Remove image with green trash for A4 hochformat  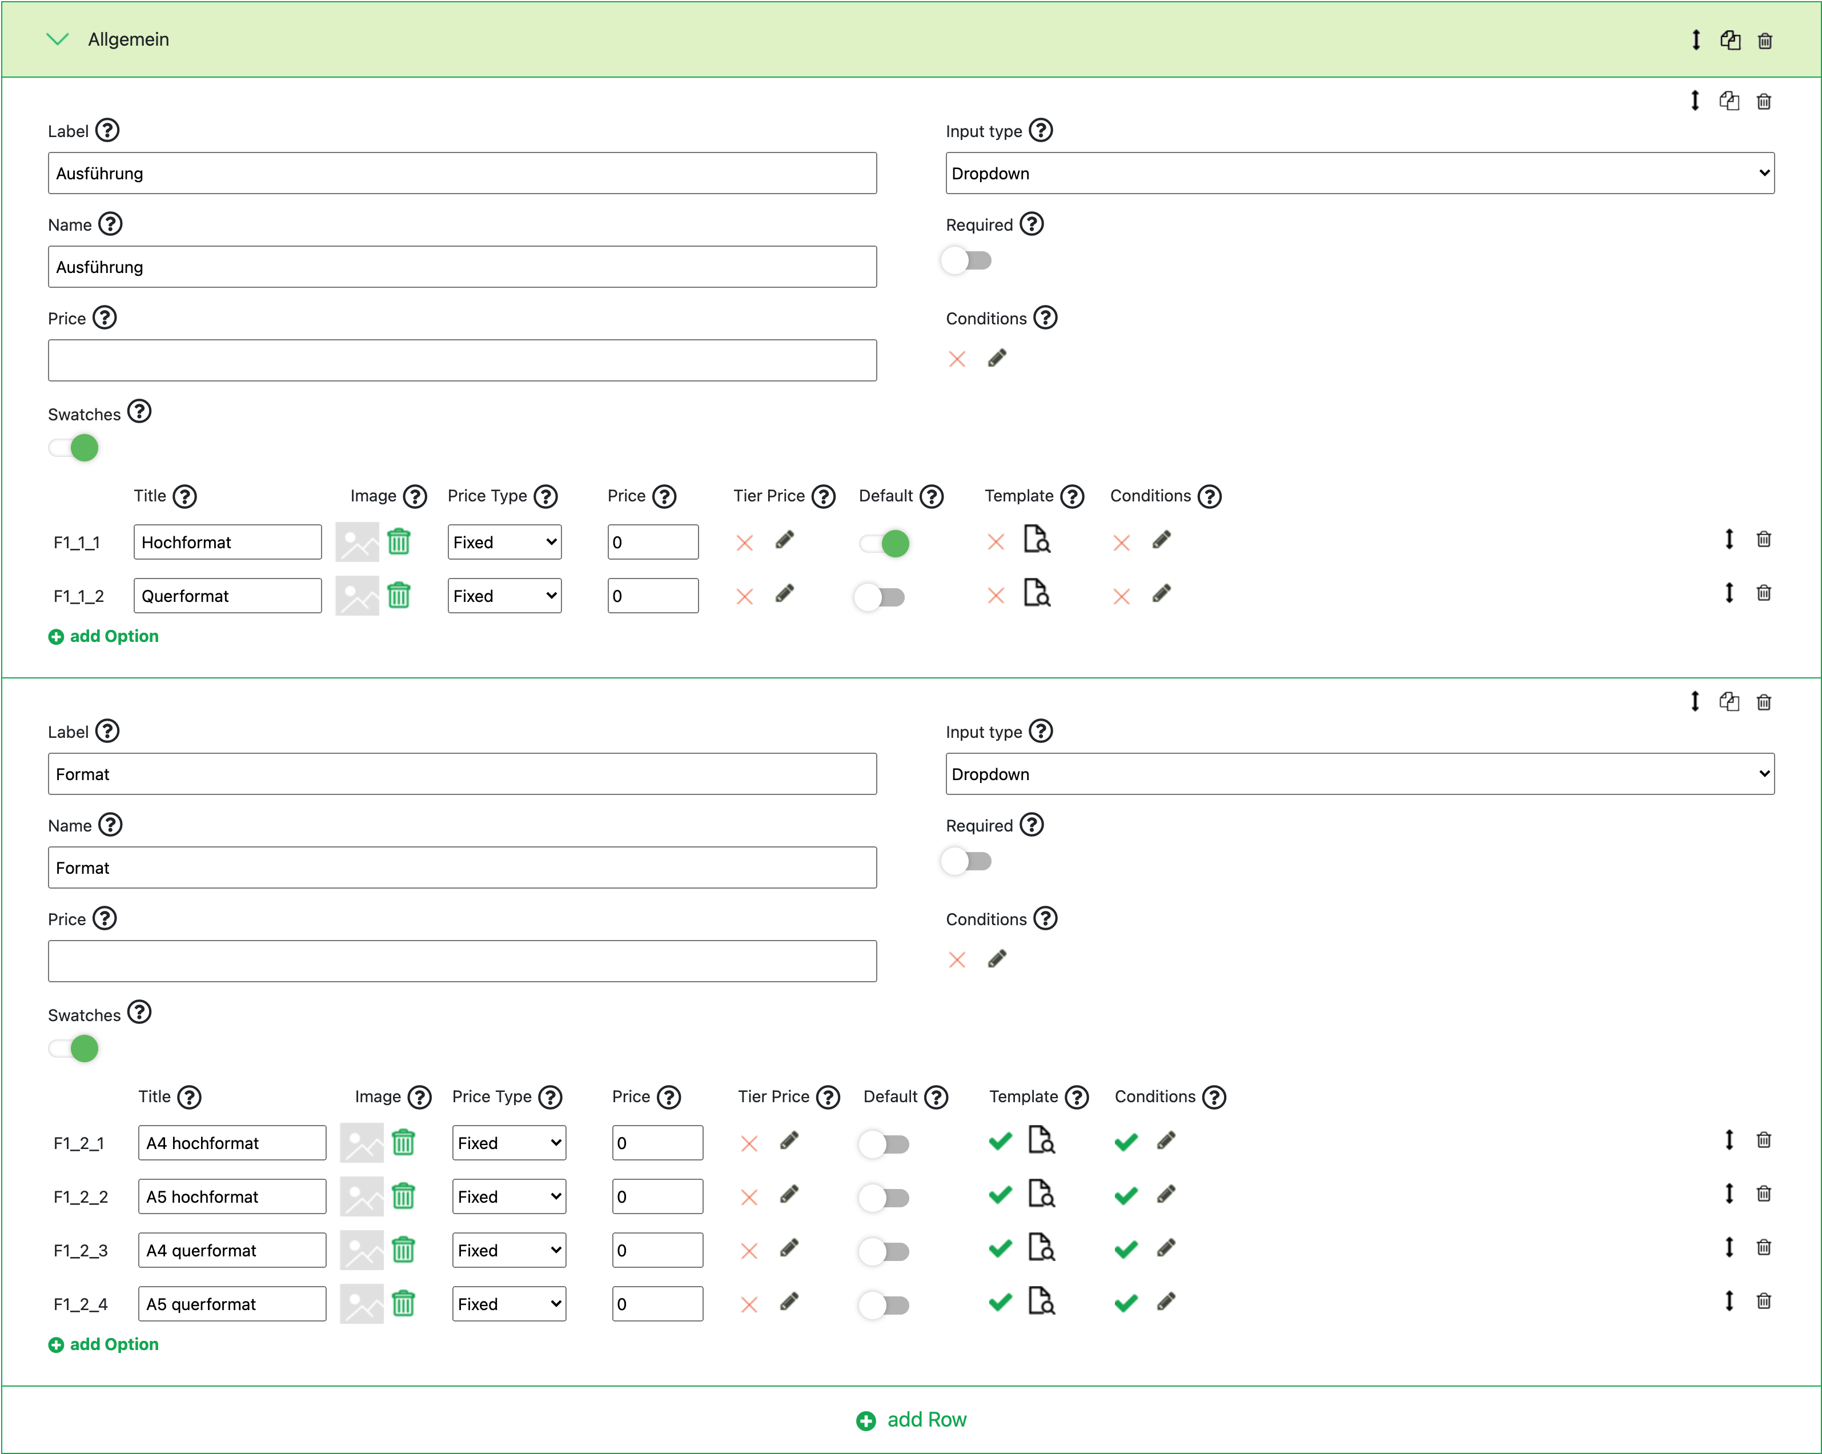pos(403,1142)
